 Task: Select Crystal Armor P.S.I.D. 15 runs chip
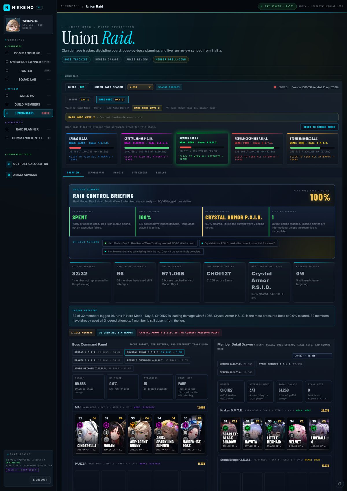point(154,352)
